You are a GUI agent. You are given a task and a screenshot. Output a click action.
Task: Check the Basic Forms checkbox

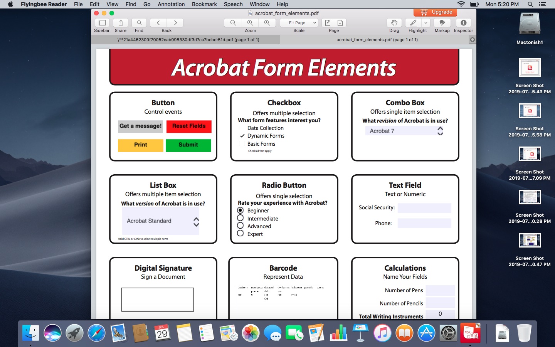coord(242,143)
